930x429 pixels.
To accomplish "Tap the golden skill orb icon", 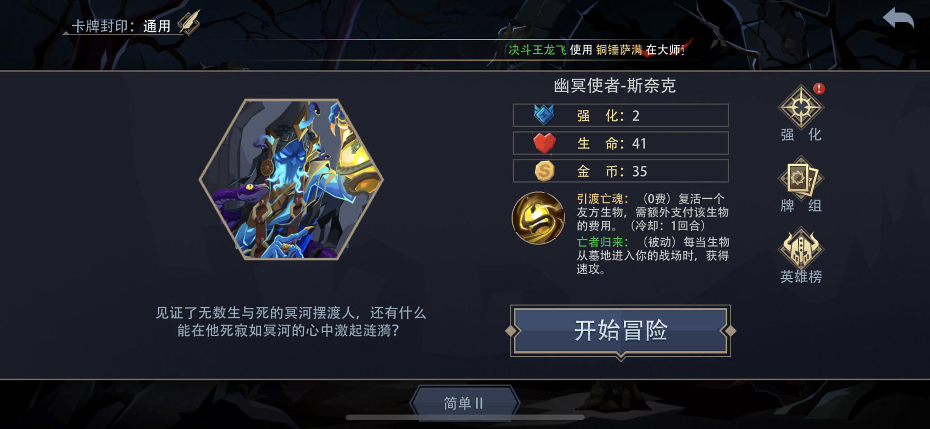I will coord(538,218).
